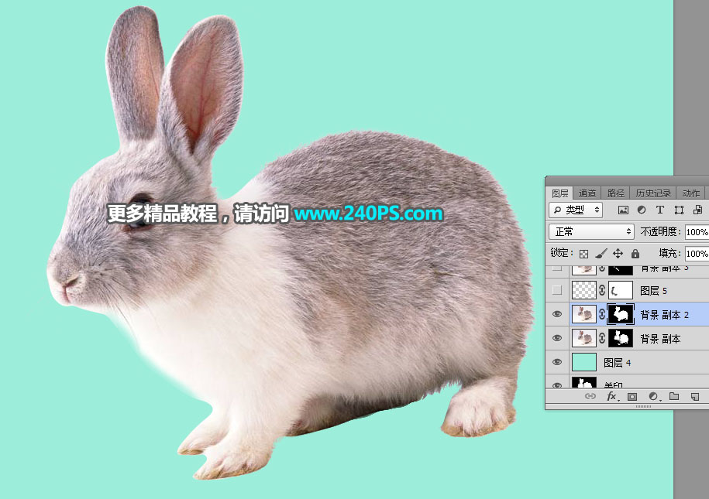Select the 图层 5 transparent thumbnail
The width and height of the screenshot is (709, 499).
583,290
